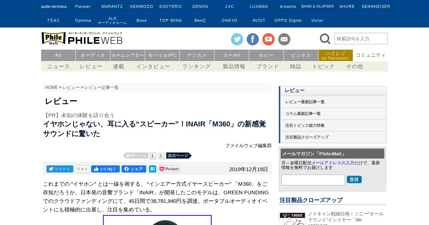Focus the search keyword input field
Image resolution: width=429 pixels, height=225 pixels.
(x=361, y=39)
